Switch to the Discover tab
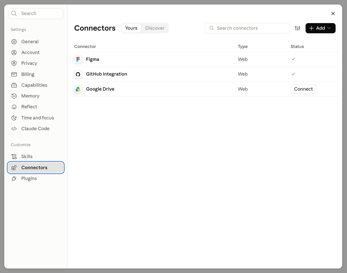This screenshot has height=273, width=347. click(x=155, y=28)
